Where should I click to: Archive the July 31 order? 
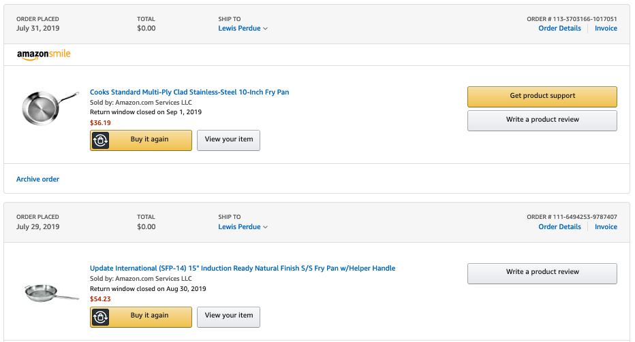point(37,179)
